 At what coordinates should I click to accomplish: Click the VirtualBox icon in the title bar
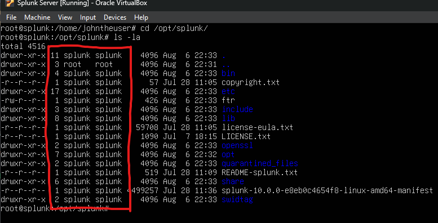(10, 3)
